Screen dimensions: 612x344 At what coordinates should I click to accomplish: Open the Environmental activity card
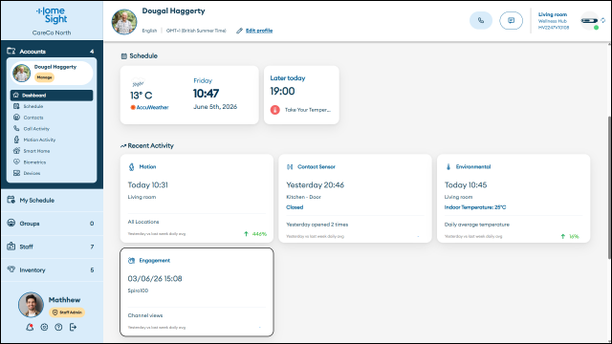pos(514,198)
